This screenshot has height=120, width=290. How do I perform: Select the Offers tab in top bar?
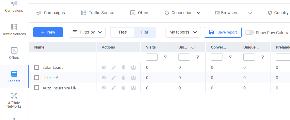pyautogui.click(x=140, y=13)
